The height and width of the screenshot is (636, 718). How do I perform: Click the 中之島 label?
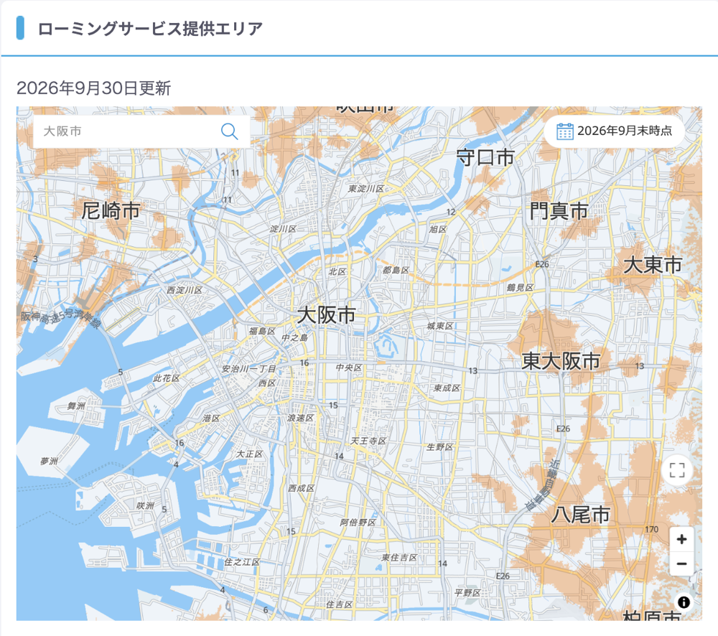pos(294,338)
